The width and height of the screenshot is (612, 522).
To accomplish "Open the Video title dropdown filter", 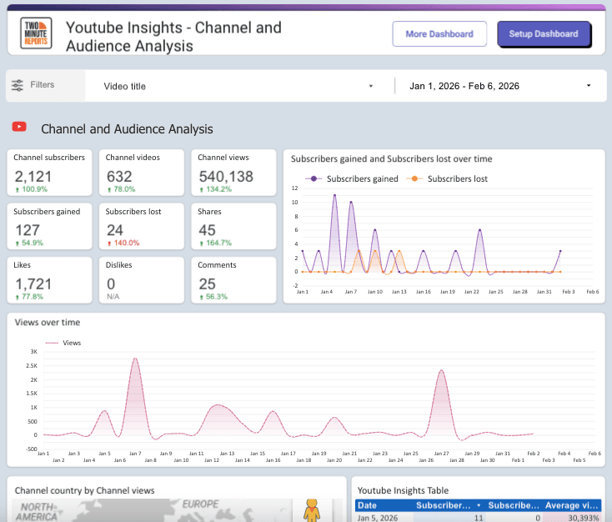I will point(238,86).
